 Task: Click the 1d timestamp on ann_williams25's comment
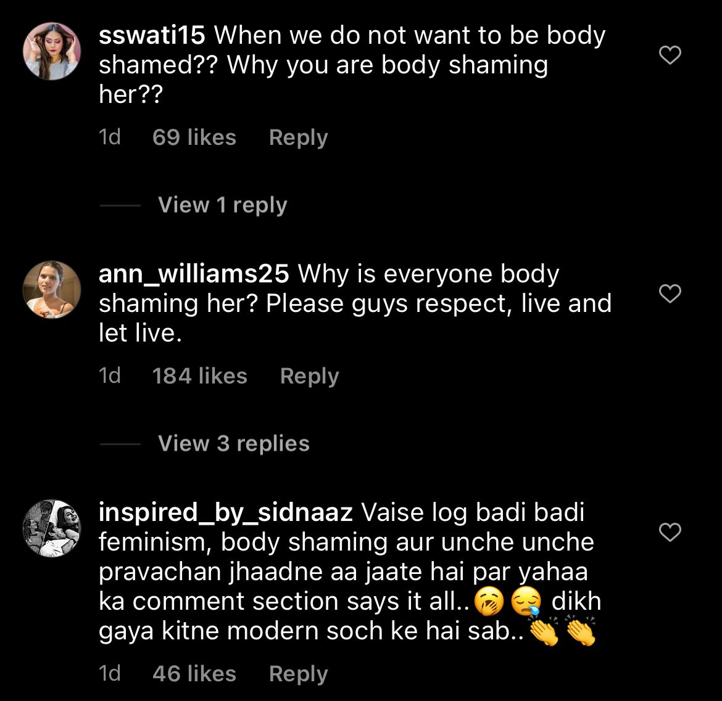pos(110,376)
